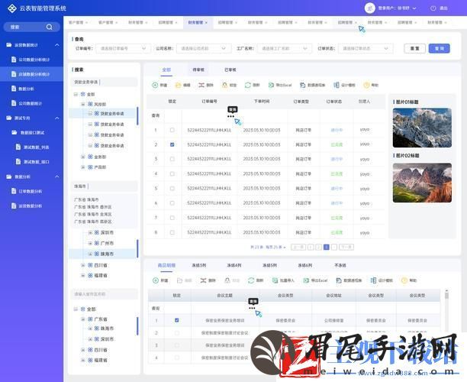Click 新建 icon in 商品明细 toolbar
The width and height of the screenshot is (467, 382).
[156, 280]
